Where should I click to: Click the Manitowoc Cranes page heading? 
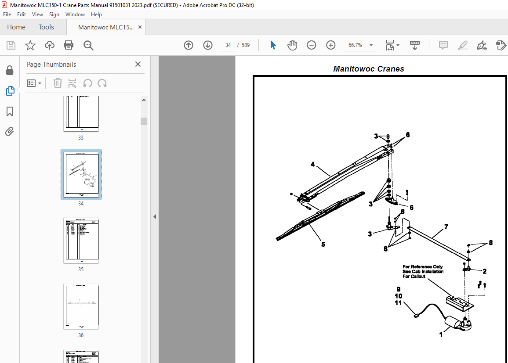pos(369,69)
